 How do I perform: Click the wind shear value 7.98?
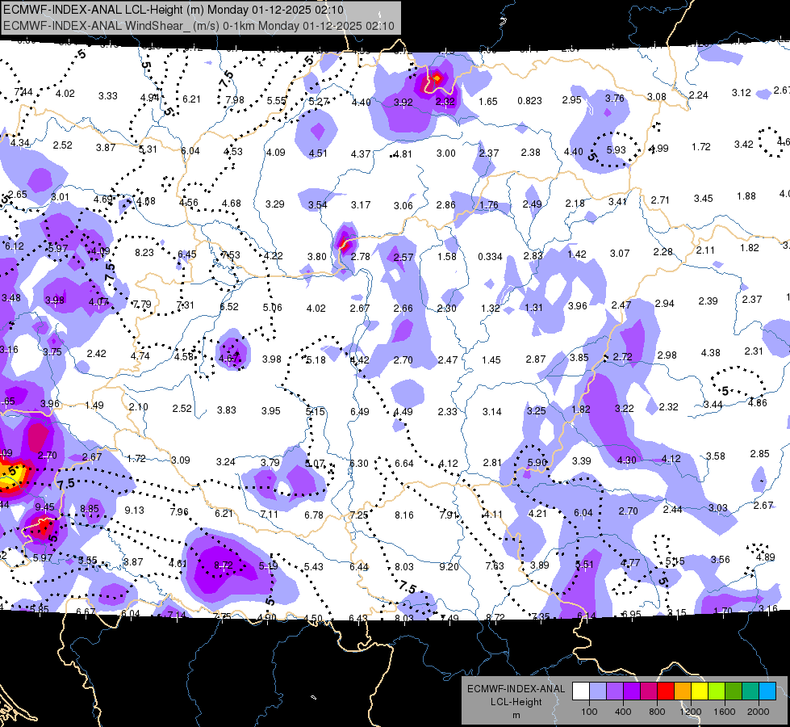click(234, 100)
